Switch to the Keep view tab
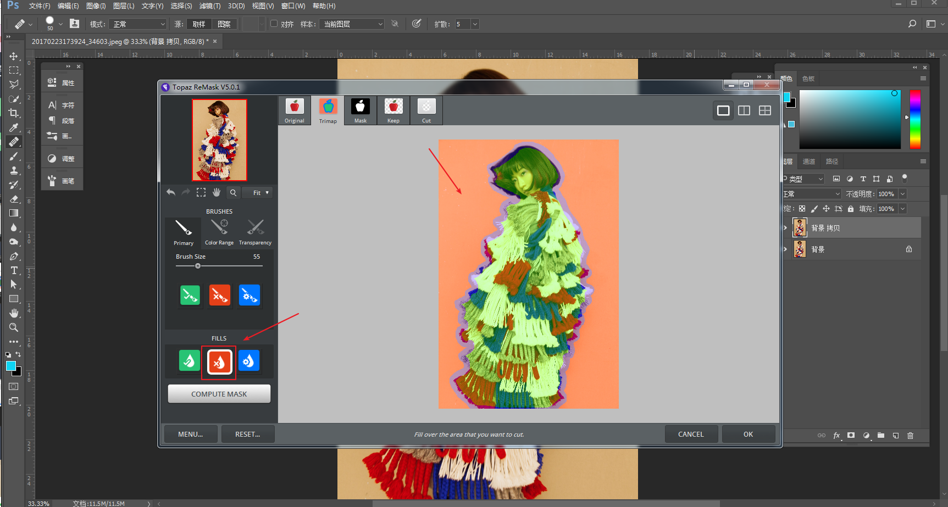This screenshot has height=507, width=948. tap(393, 110)
